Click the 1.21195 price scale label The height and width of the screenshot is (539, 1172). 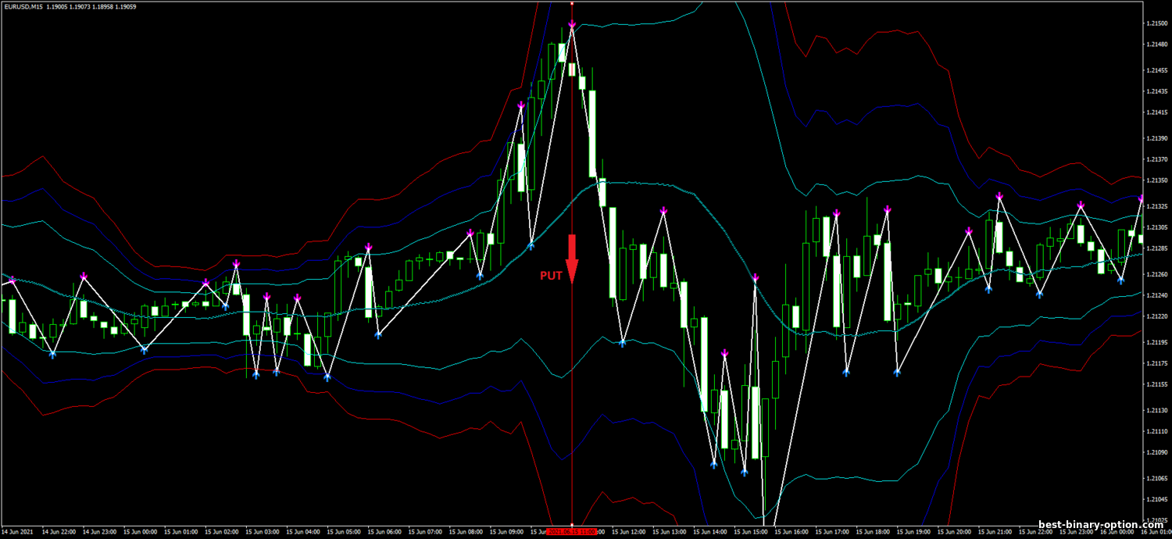(1156, 342)
